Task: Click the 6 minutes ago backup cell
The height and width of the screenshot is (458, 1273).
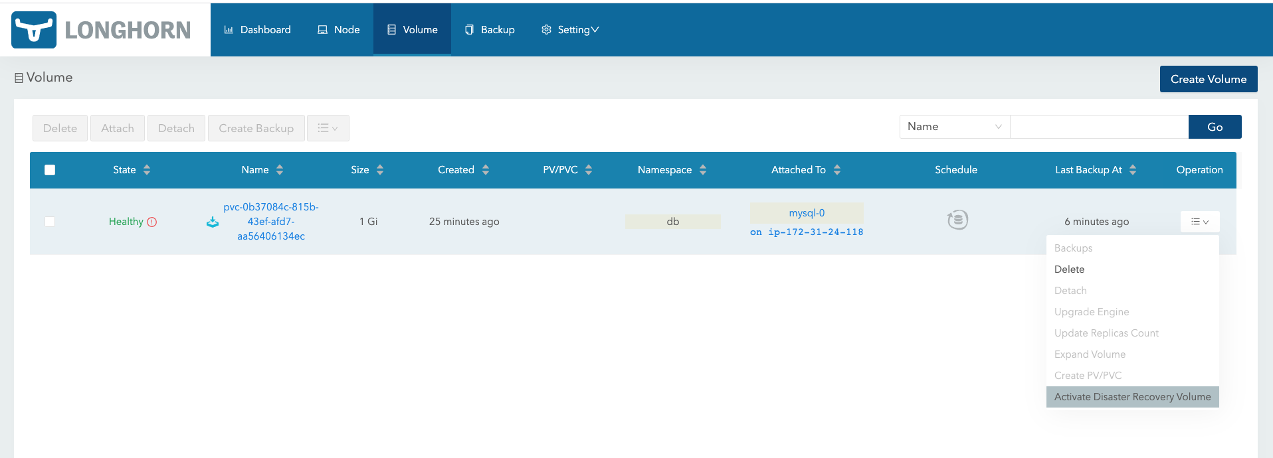Action: click(1096, 222)
